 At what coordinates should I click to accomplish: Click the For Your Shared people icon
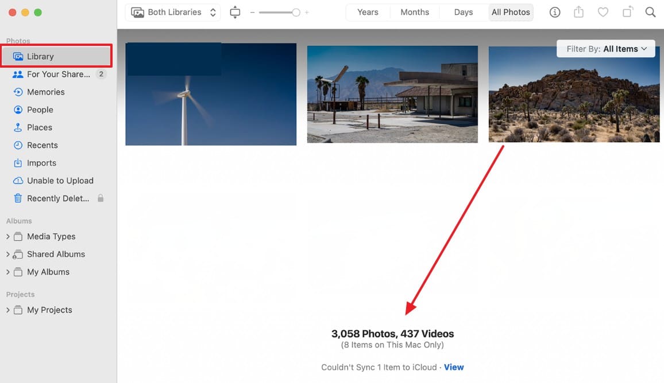(18, 75)
